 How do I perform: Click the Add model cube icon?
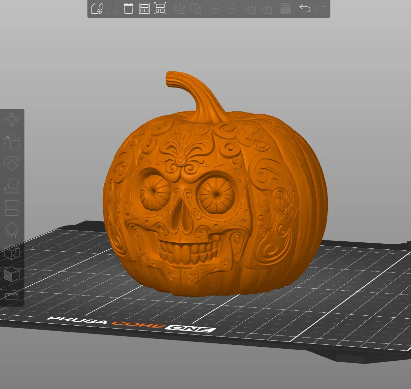click(97, 8)
